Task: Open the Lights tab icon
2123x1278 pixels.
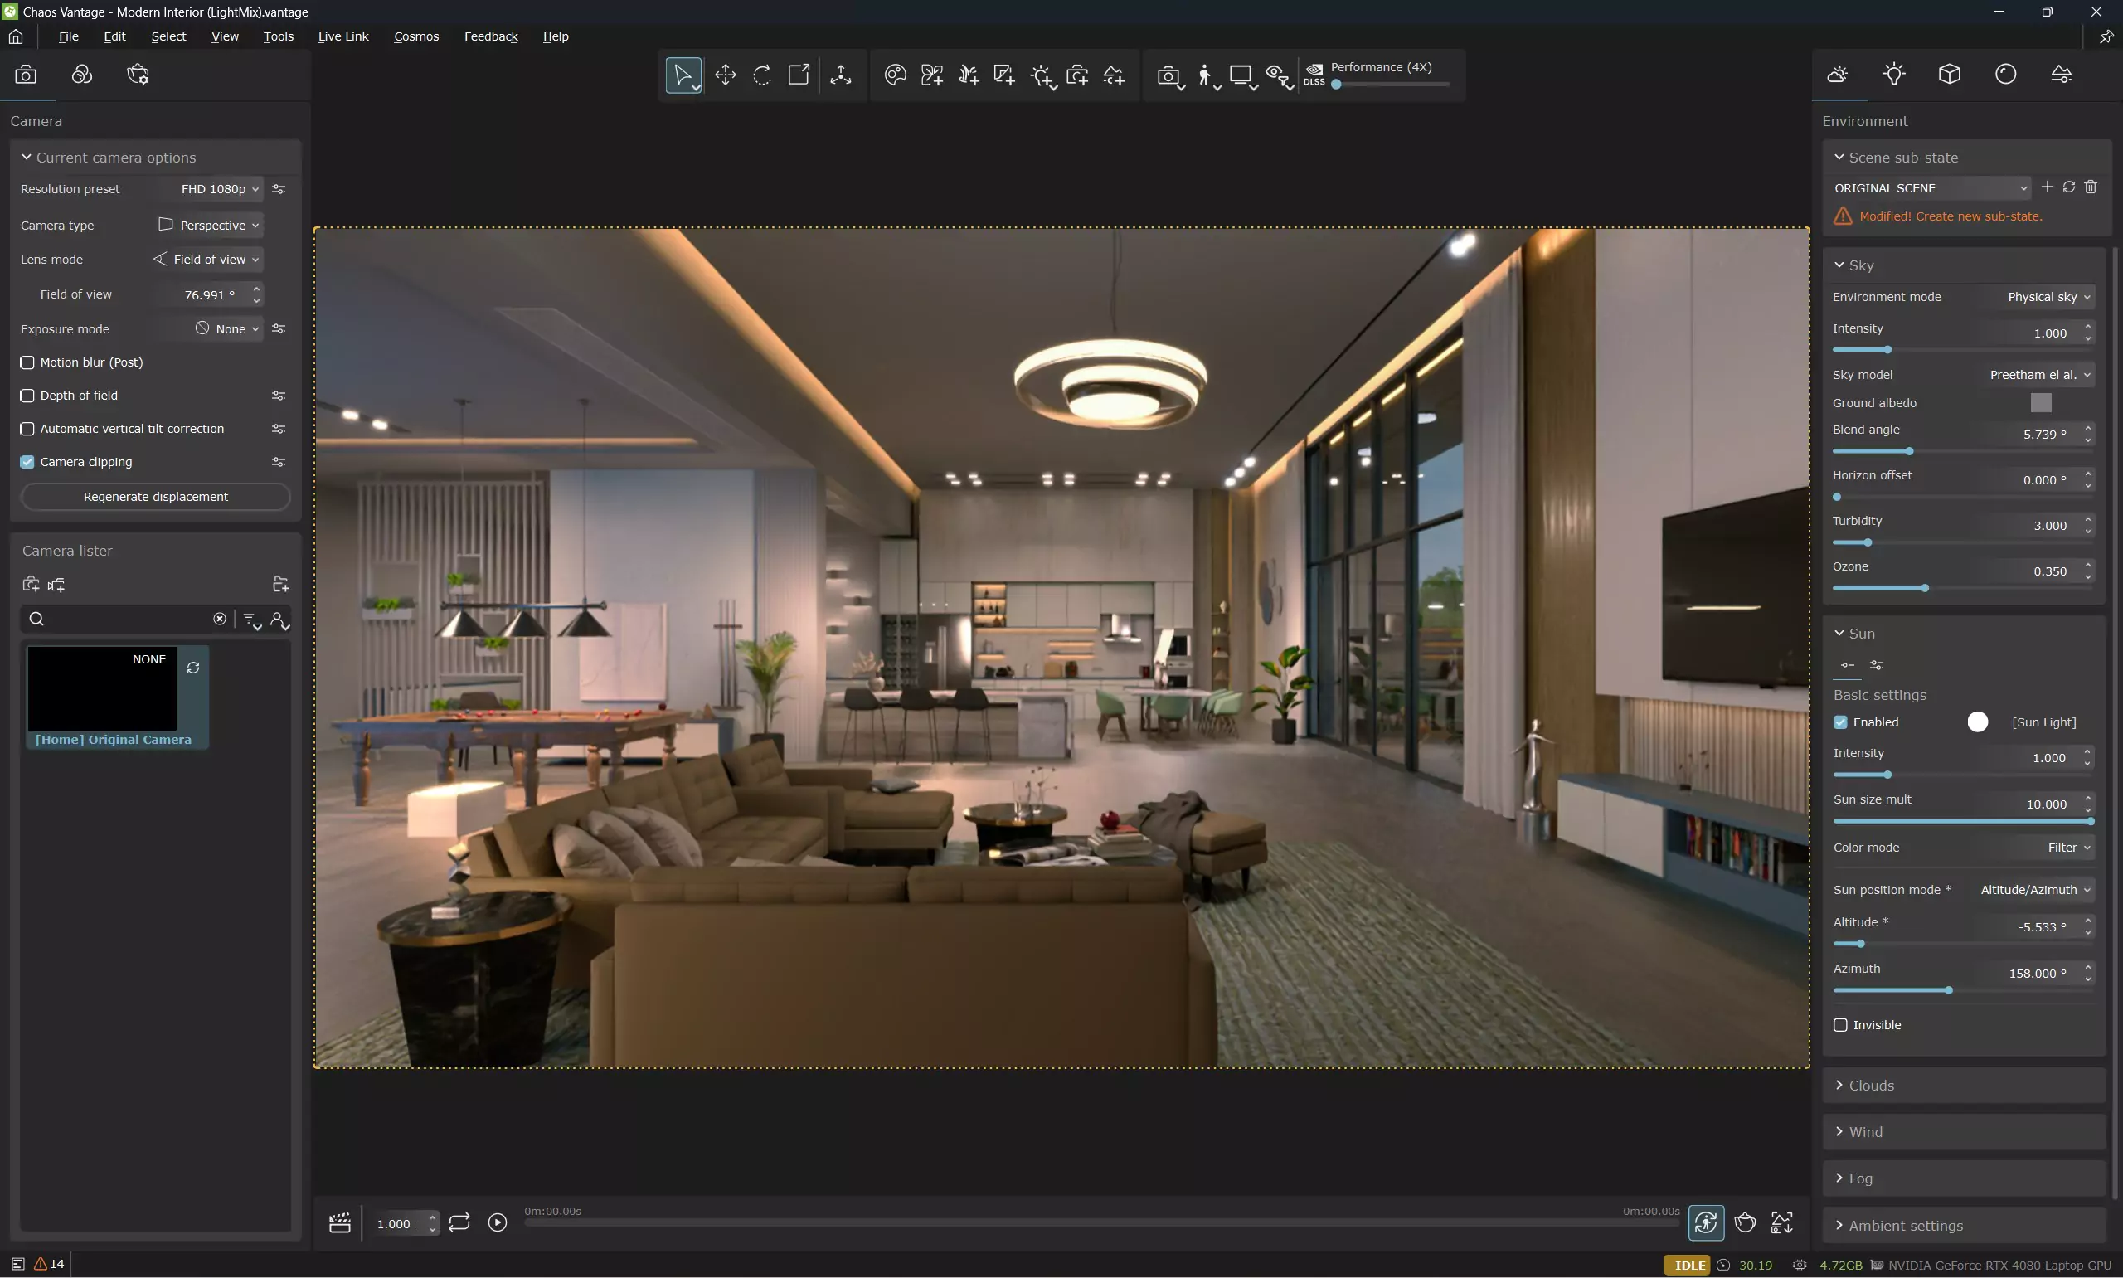Action: coord(1893,75)
